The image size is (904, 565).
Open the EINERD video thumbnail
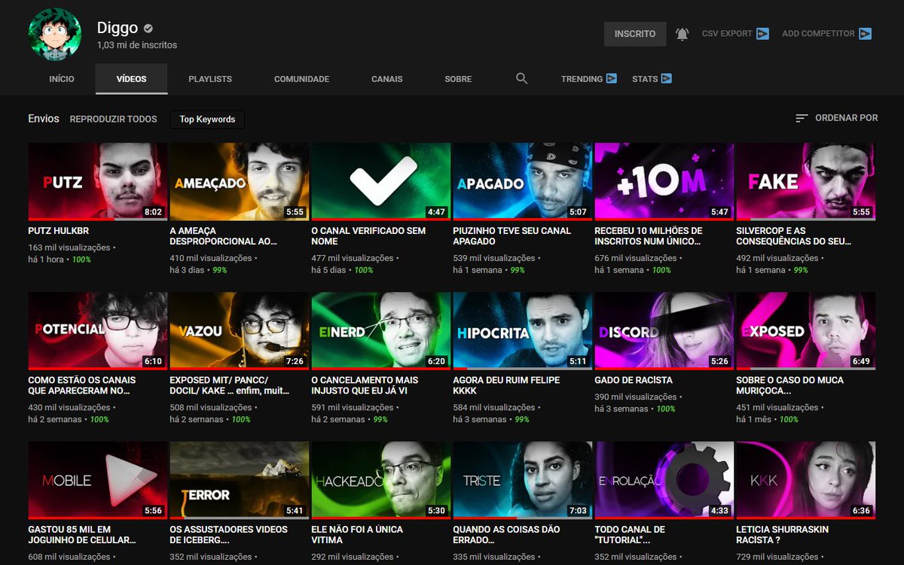[381, 331]
